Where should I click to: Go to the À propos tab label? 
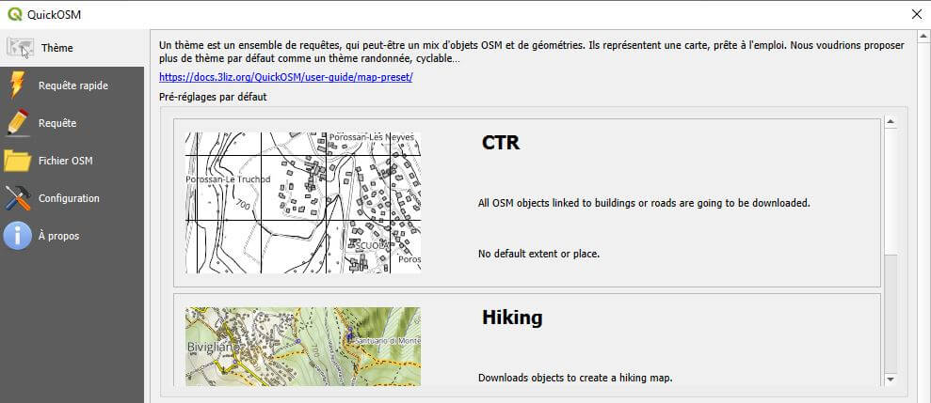pyautogui.click(x=58, y=236)
